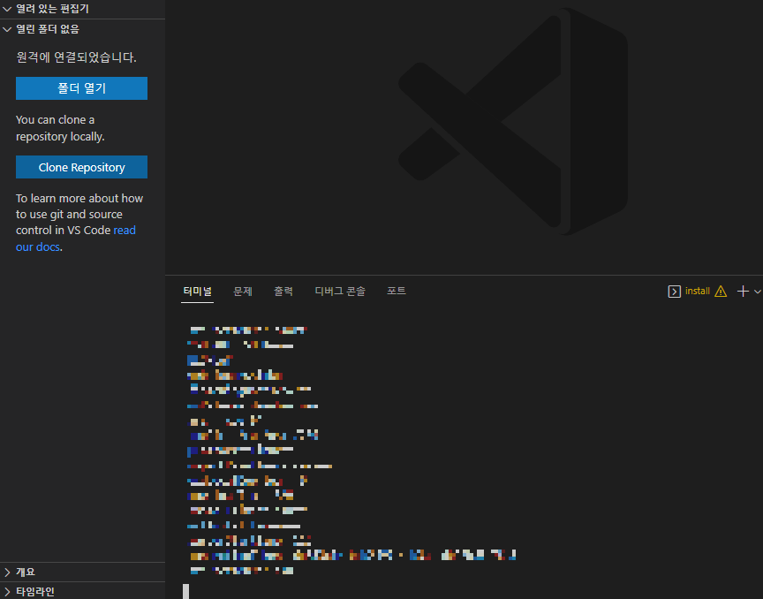Focus the terminal input cursor
The height and width of the screenshot is (599, 763).
185,591
